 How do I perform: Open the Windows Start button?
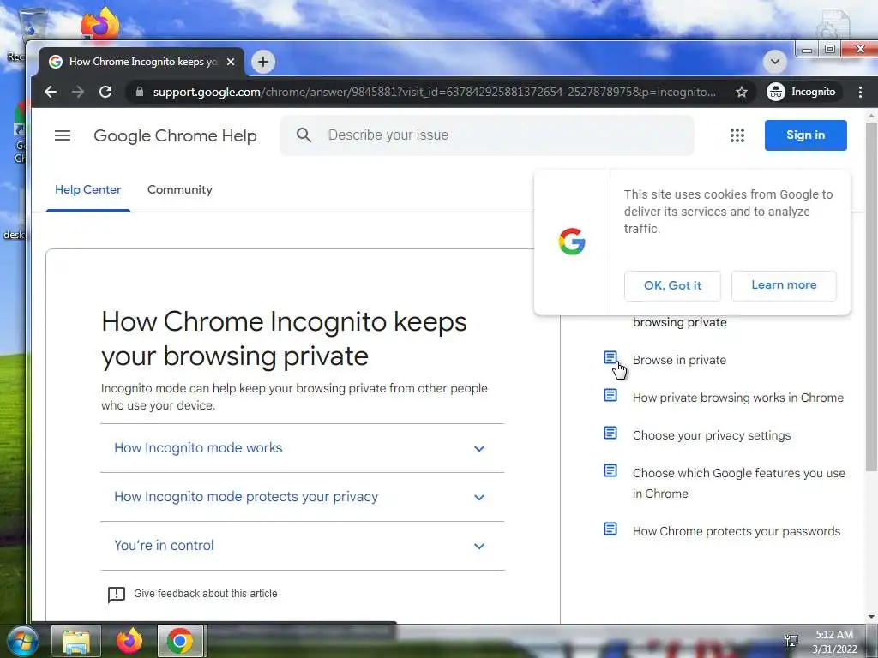pyautogui.click(x=23, y=641)
